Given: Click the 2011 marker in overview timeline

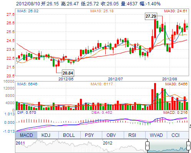Looking at the screenshot, I should click(20, 143).
